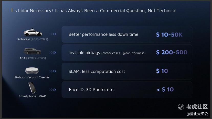Open the @量化大師公 author handle
Screen dimensions: 212x119
click(x=197, y=113)
